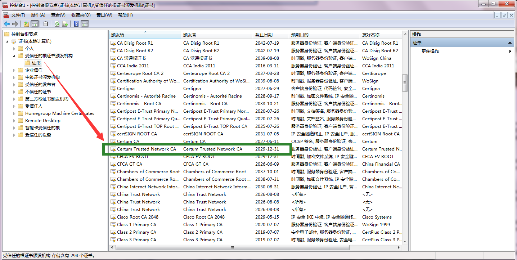Open the 查看(V) menu
The width and height of the screenshot is (517, 260).
pyautogui.click(x=58, y=15)
